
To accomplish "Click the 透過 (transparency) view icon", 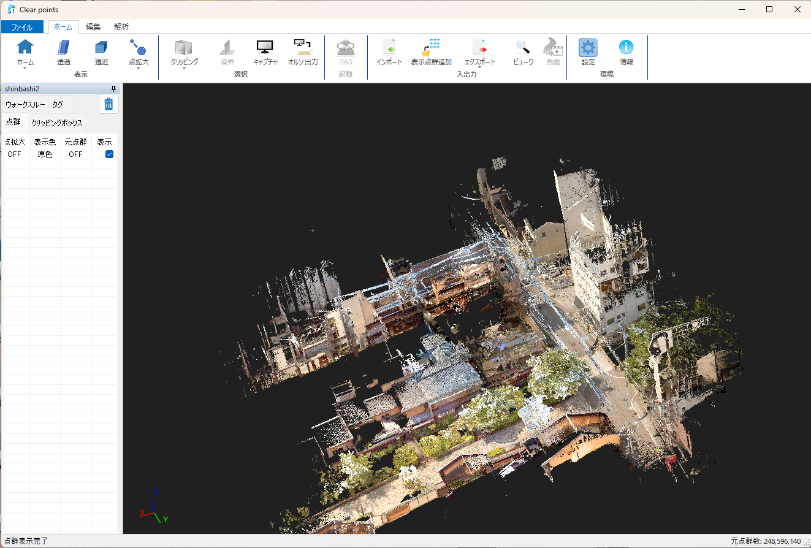I will [x=63, y=48].
